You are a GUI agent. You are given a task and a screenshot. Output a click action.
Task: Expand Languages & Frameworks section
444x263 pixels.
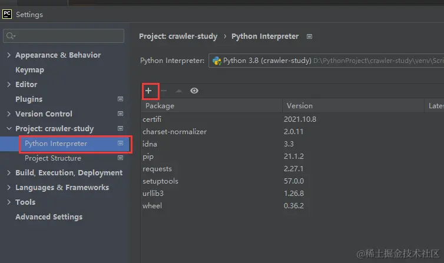tap(9, 187)
